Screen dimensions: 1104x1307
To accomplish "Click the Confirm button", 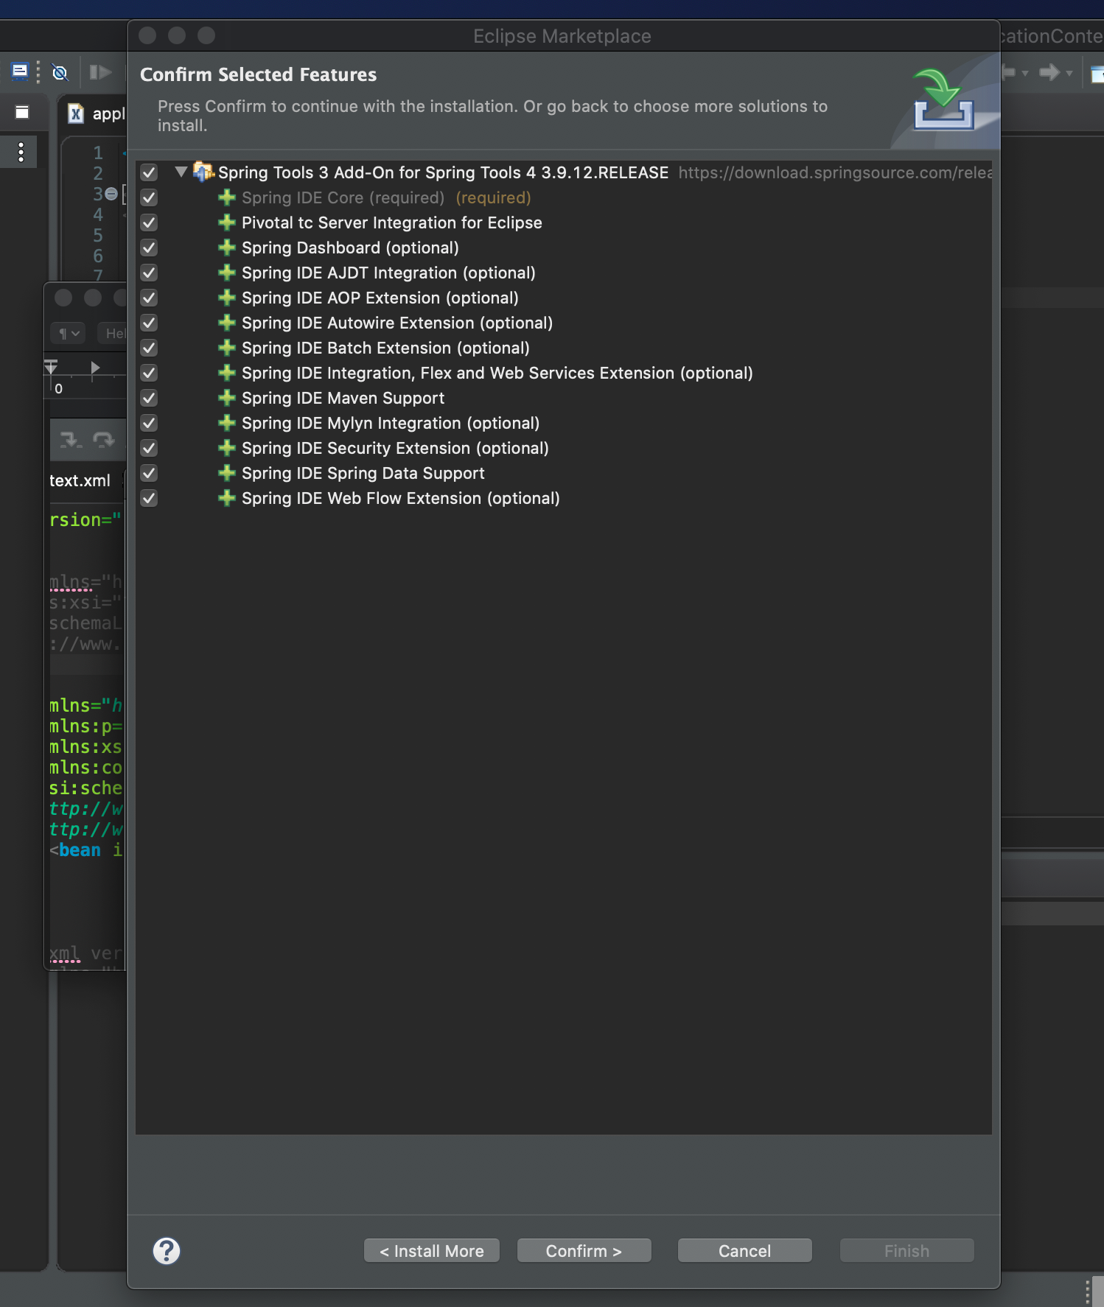I will (x=584, y=1250).
